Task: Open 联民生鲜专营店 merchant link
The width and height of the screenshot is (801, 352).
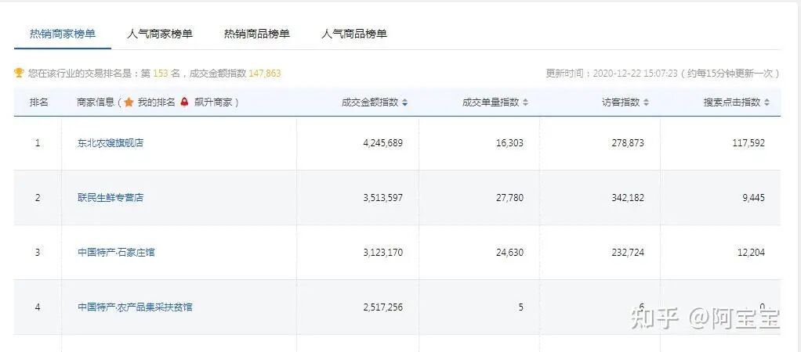Action: 111,197
